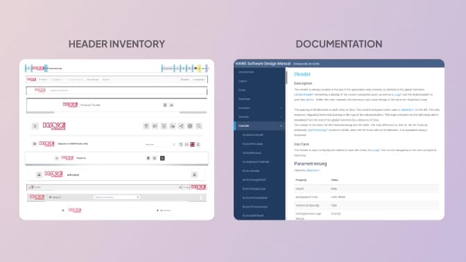Select Fonts in documentation sidebar
Image resolution: width=466 pixels, height=262 pixels.
point(242,90)
